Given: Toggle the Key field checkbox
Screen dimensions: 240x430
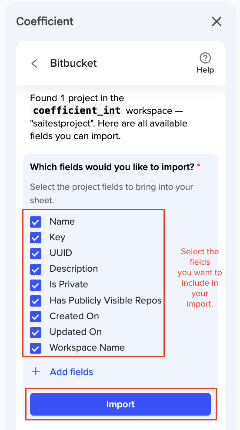Looking at the screenshot, I should click(36, 238).
